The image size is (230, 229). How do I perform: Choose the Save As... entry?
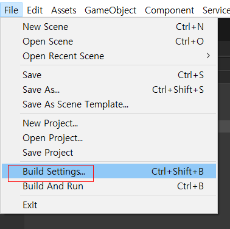click(109, 90)
